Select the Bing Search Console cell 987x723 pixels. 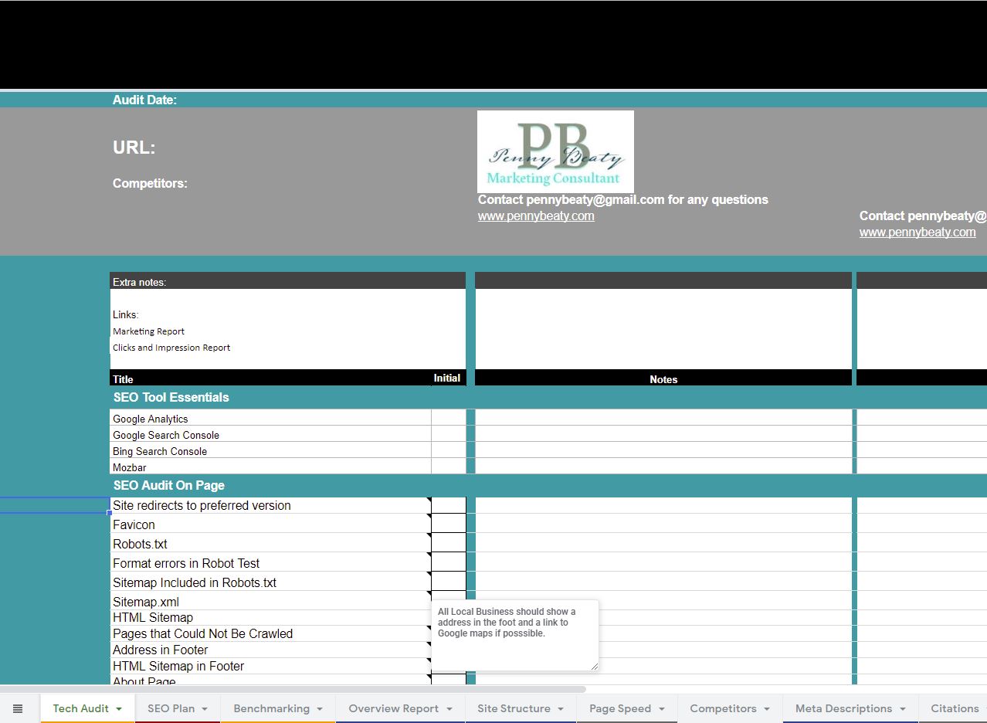(270, 451)
